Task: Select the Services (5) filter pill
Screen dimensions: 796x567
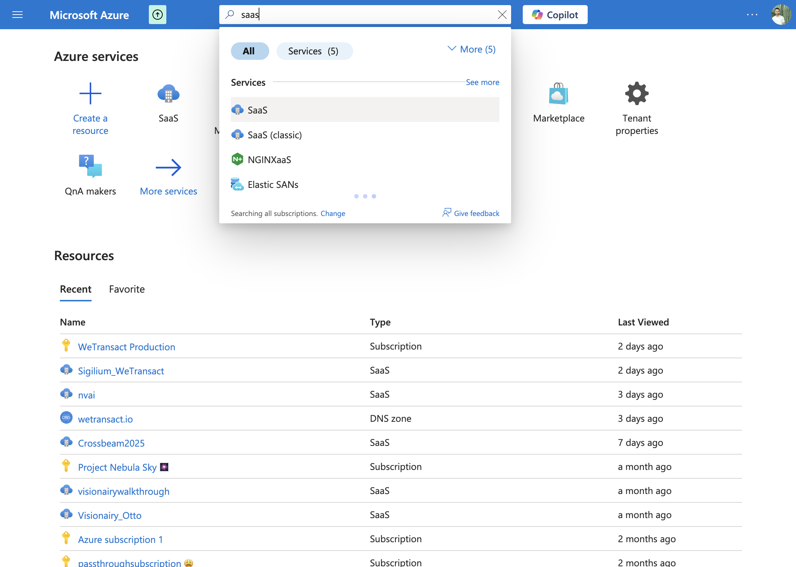Action: [x=314, y=51]
